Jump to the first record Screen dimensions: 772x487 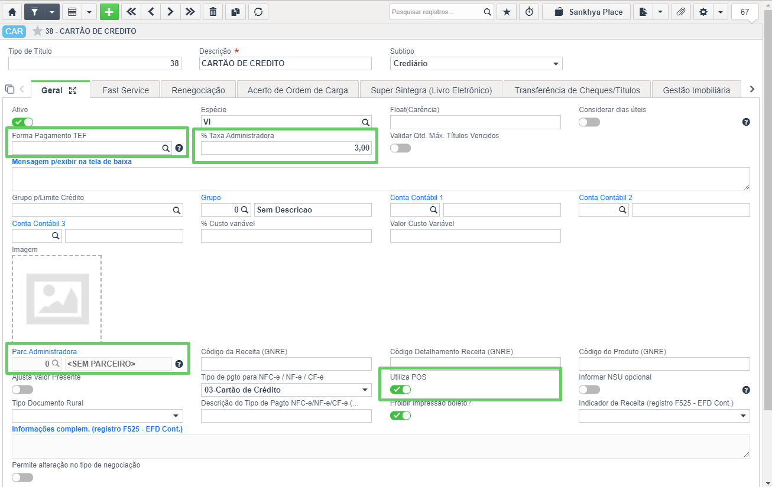pos(131,12)
